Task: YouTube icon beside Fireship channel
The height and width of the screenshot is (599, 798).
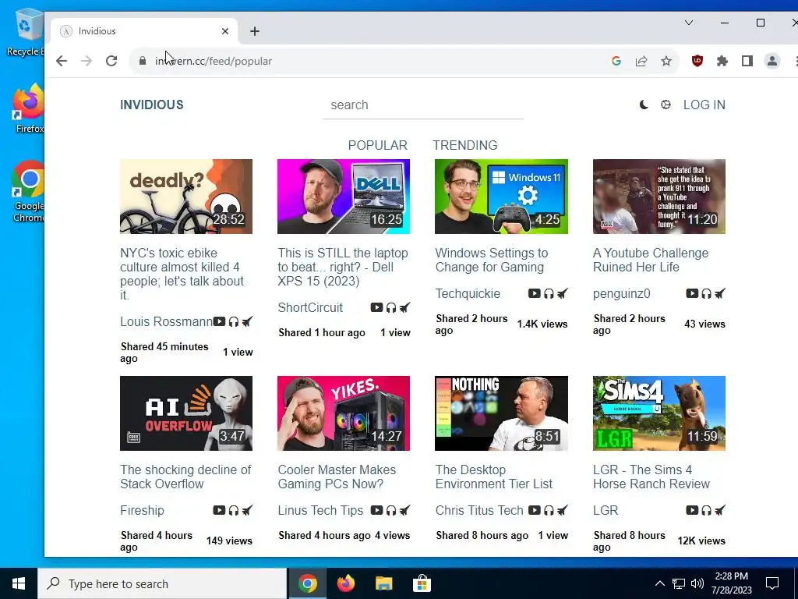Action: (x=219, y=510)
